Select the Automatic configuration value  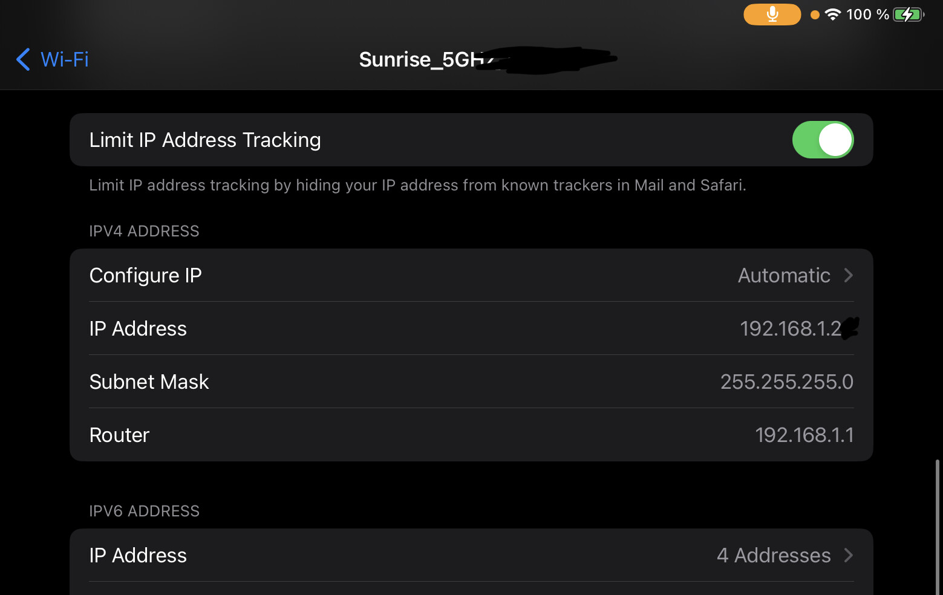[784, 276]
